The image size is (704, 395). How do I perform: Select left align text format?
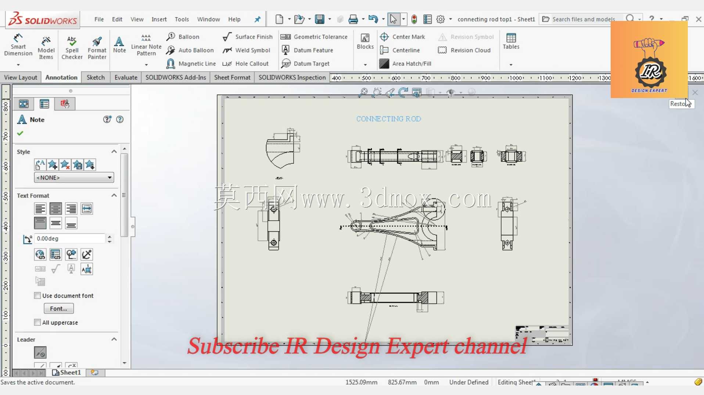[40, 209]
